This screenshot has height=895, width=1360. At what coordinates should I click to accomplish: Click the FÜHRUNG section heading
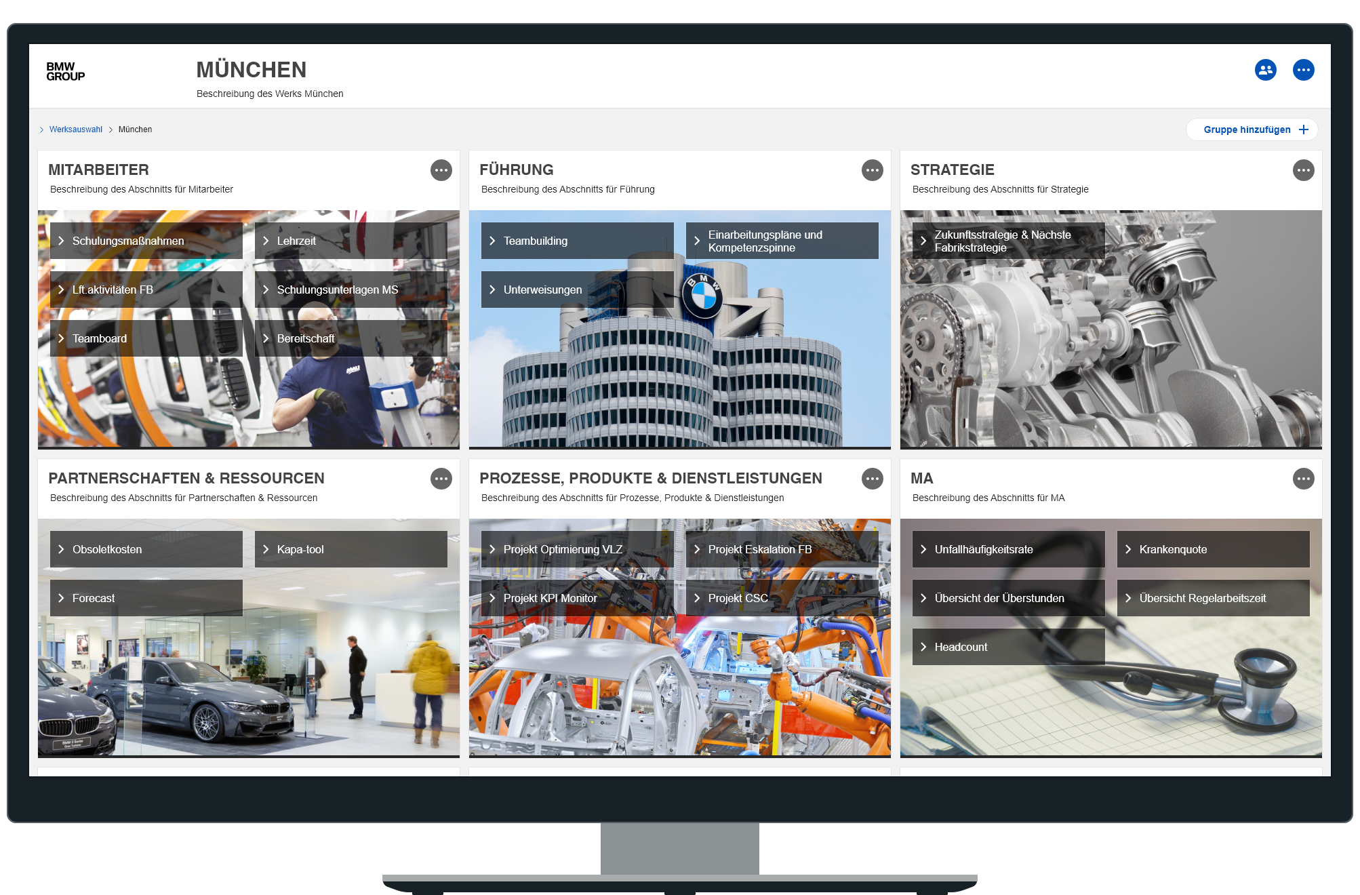point(517,170)
